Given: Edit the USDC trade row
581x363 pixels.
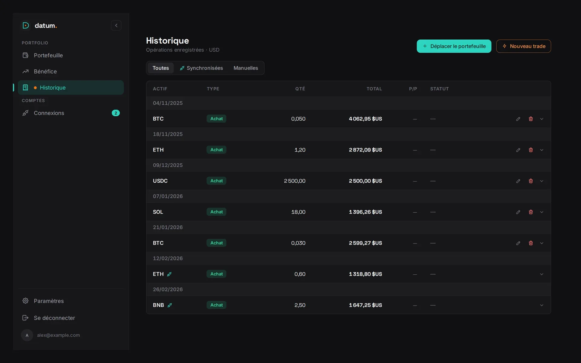Looking at the screenshot, I should (x=518, y=181).
